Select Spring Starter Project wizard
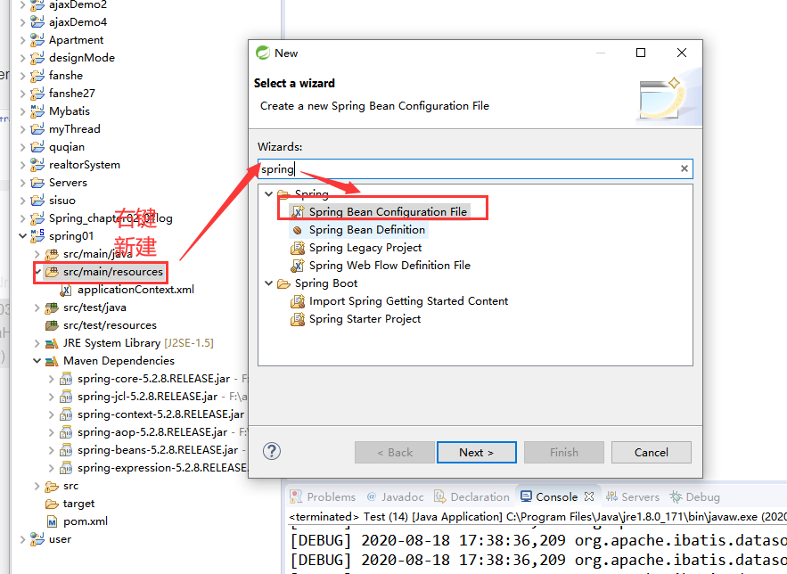787x574 pixels. click(365, 319)
